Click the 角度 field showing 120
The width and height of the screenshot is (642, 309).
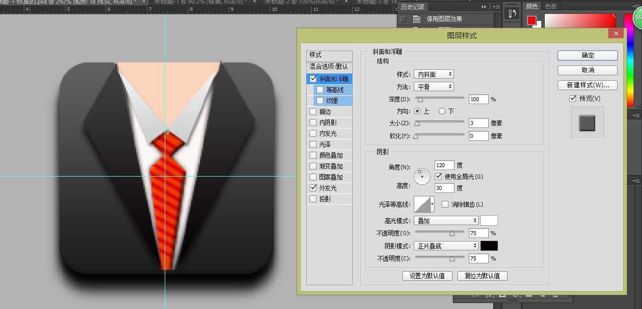pyautogui.click(x=444, y=165)
